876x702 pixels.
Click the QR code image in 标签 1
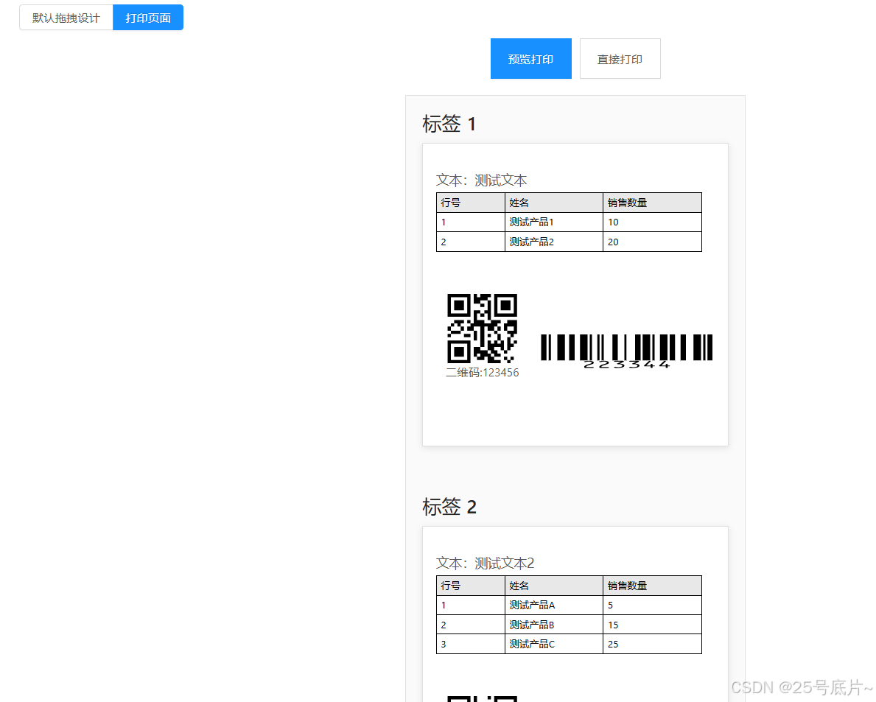coord(482,329)
